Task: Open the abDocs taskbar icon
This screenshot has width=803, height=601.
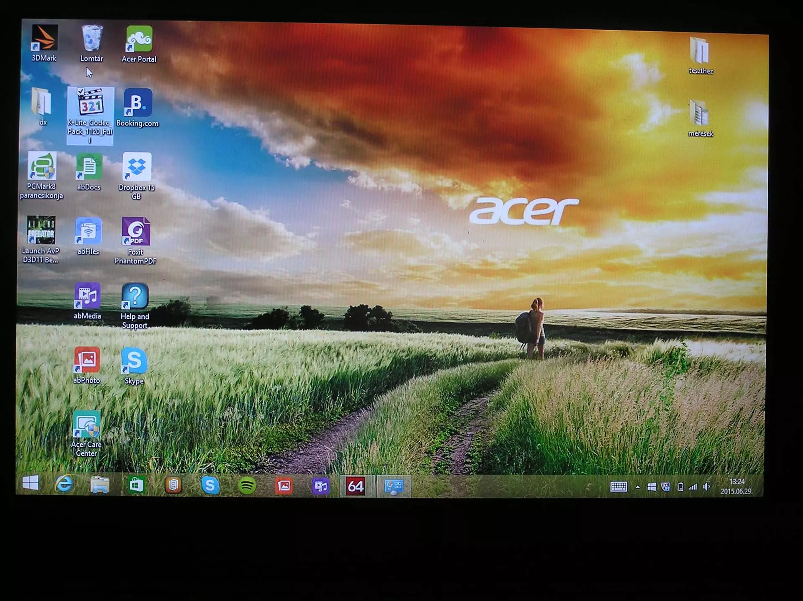Action: pyautogui.click(x=173, y=486)
